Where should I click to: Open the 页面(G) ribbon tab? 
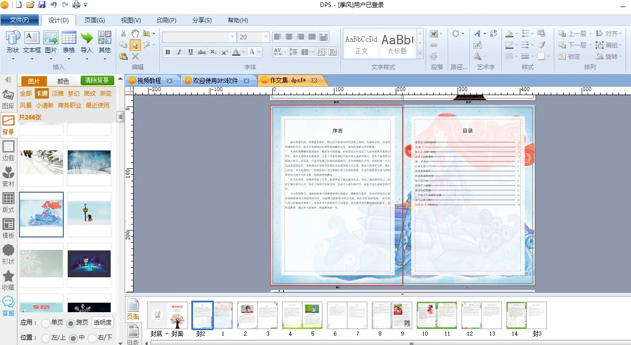tap(95, 20)
